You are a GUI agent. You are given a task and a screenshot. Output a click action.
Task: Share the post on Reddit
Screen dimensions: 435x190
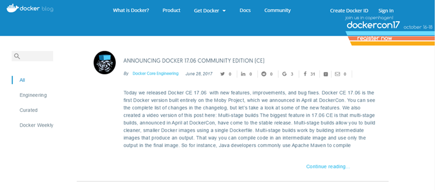pos(264,74)
